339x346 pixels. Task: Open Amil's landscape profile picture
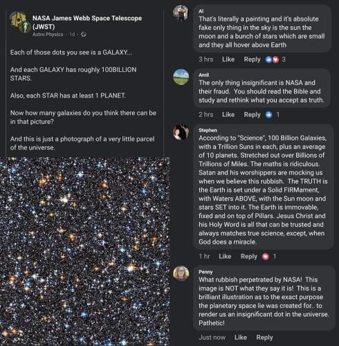pos(181,77)
